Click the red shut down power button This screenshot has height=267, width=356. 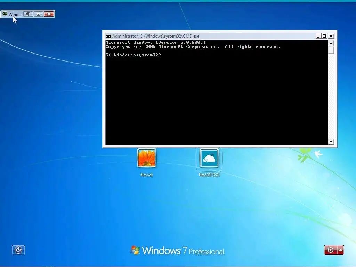click(331, 250)
